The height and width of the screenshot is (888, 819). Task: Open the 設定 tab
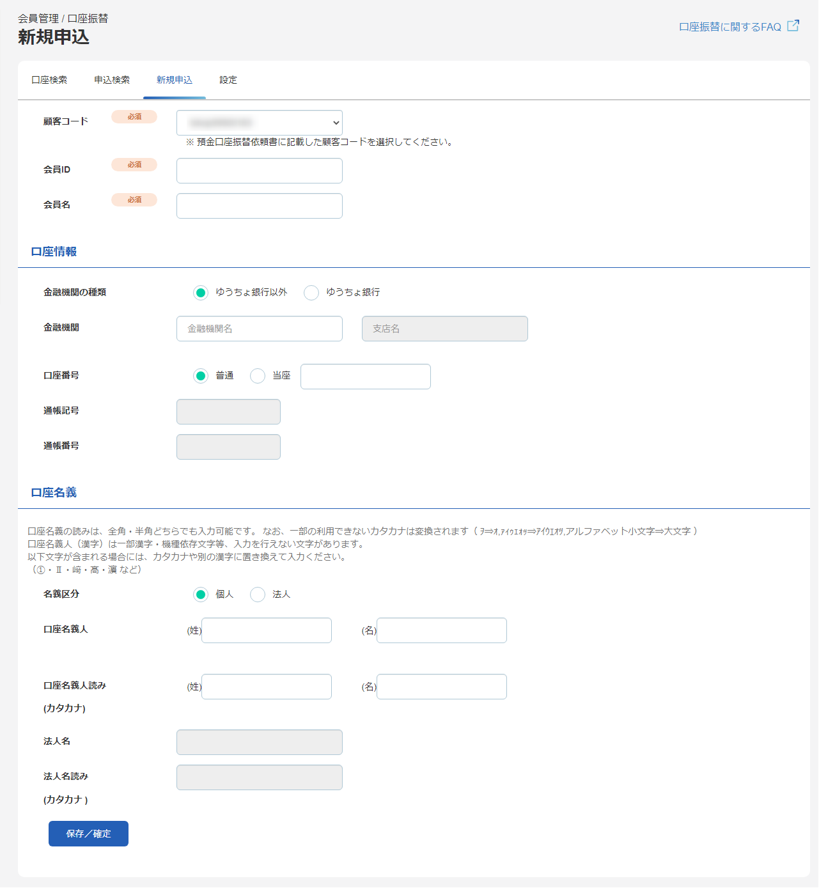click(228, 80)
